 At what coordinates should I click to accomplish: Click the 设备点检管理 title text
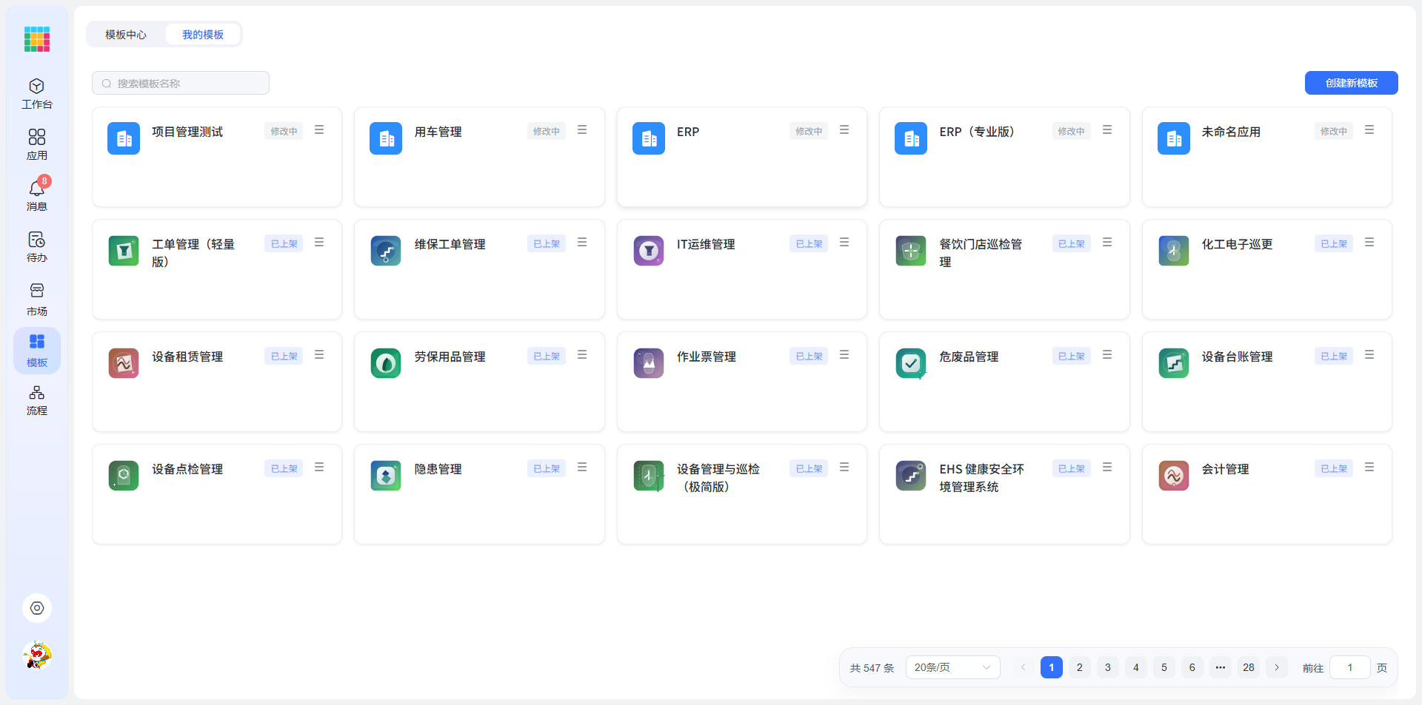(187, 469)
